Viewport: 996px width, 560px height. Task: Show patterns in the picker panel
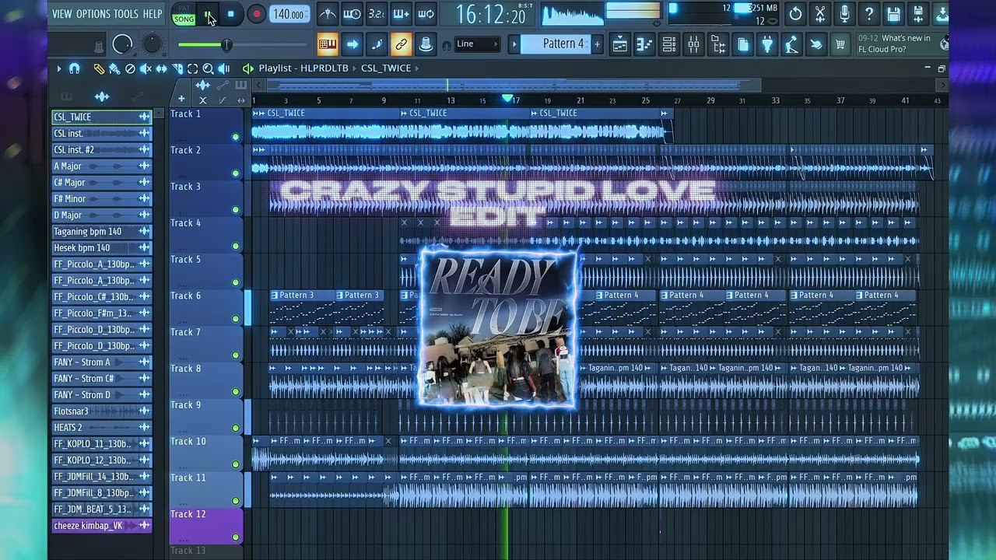tap(66, 96)
